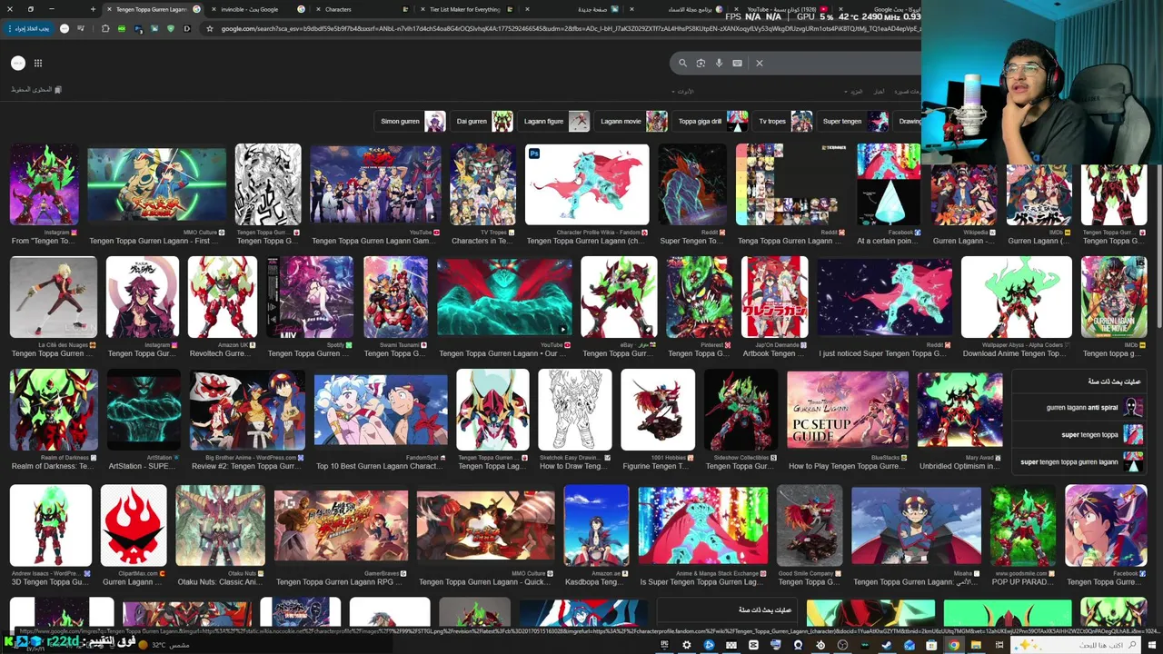Open the on-screen keyboard icon in search box
The height and width of the screenshot is (654, 1163).
[x=737, y=63]
